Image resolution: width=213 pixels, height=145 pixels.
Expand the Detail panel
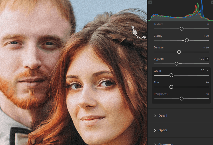pyautogui.click(x=163, y=116)
